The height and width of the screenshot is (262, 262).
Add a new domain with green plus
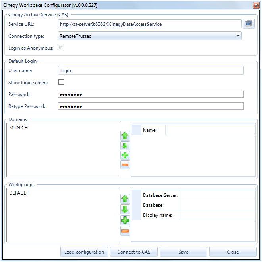click(x=125, y=155)
